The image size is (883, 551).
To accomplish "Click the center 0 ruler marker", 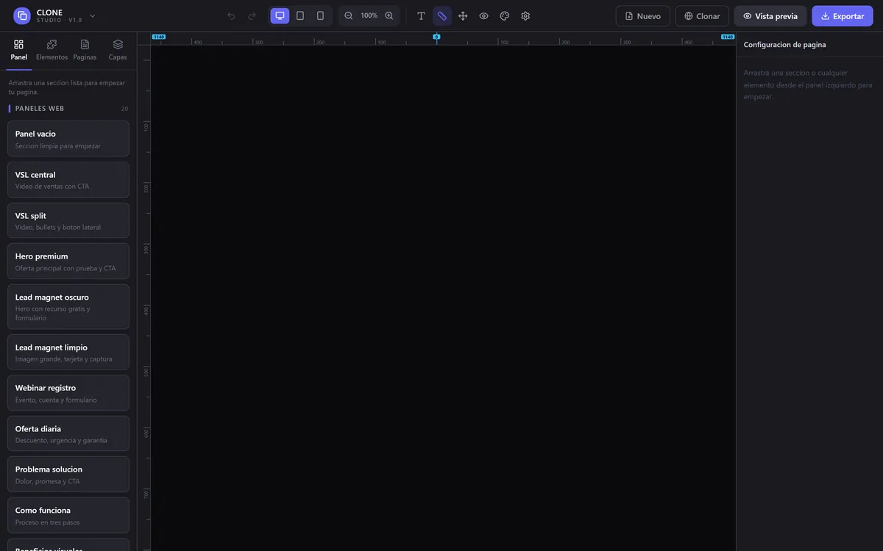I will click(x=436, y=37).
